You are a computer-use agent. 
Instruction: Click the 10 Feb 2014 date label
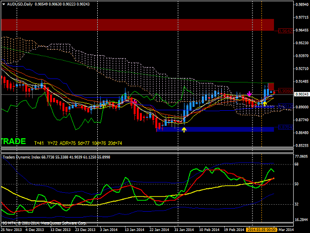pos(209,230)
